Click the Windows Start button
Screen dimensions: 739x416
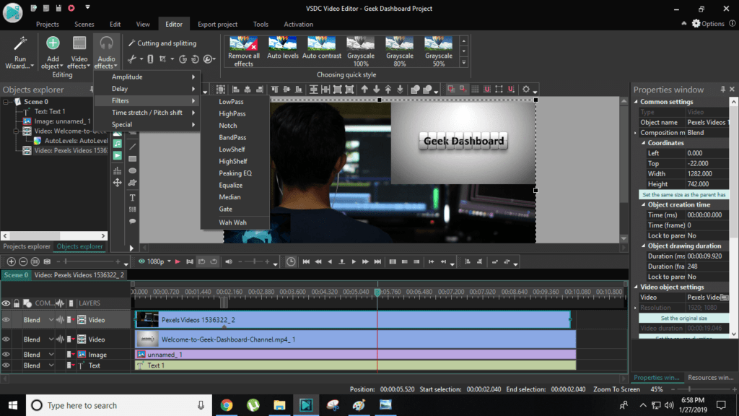point(13,405)
